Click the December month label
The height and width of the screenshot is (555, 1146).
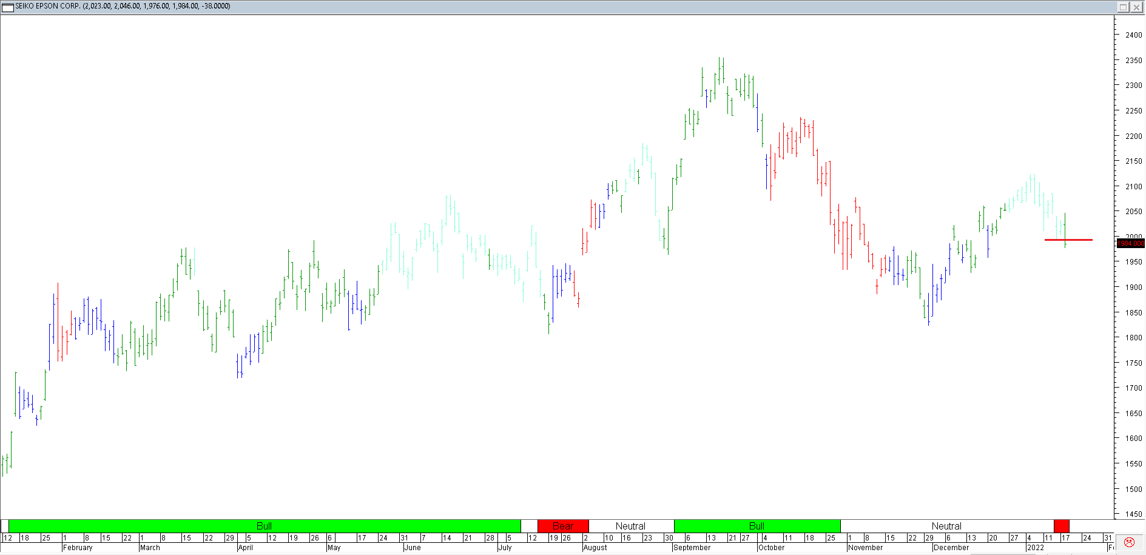pyautogui.click(x=951, y=548)
